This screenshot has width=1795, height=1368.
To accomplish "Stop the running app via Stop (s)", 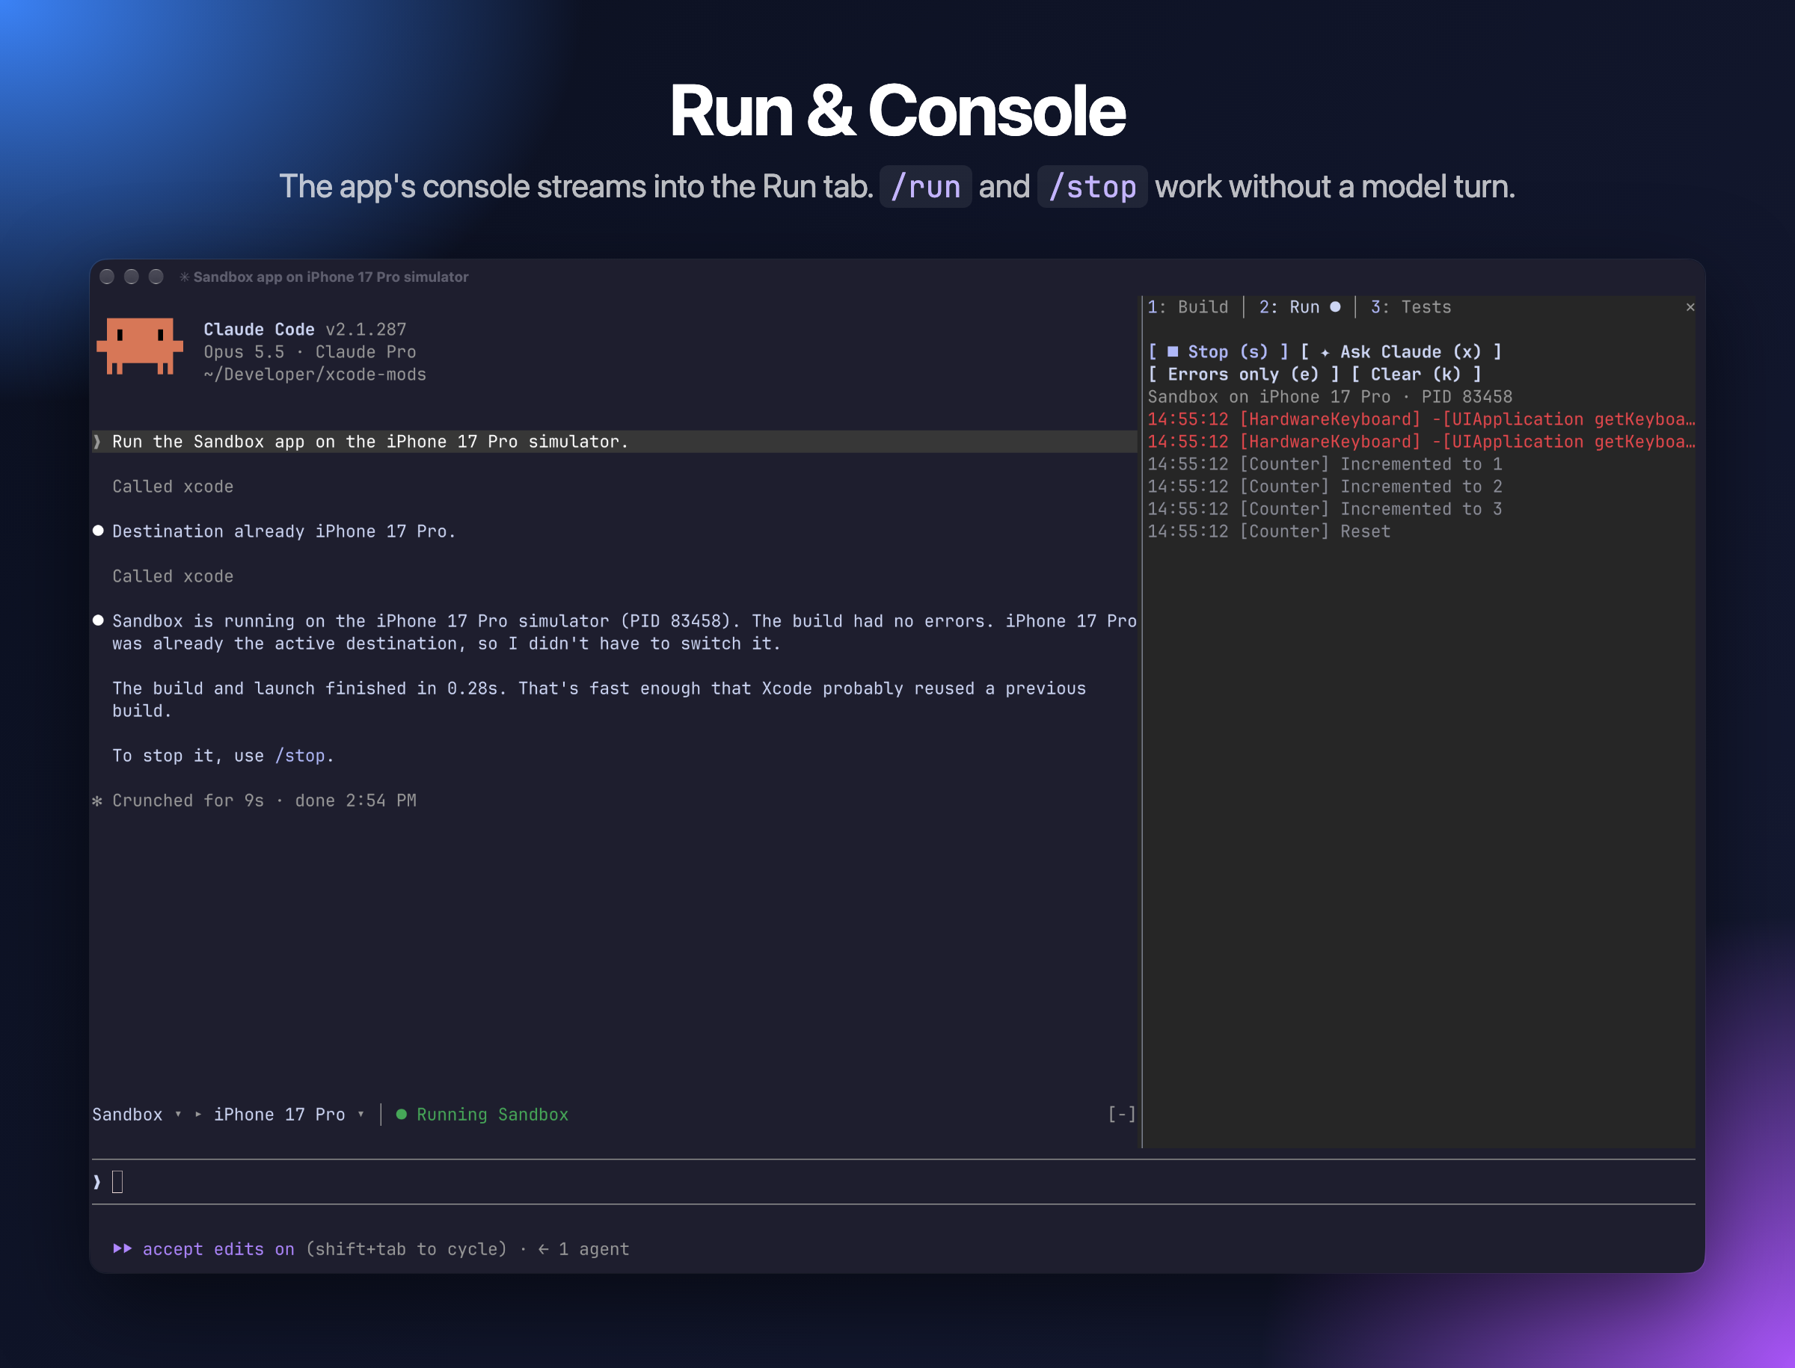I will point(1218,352).
